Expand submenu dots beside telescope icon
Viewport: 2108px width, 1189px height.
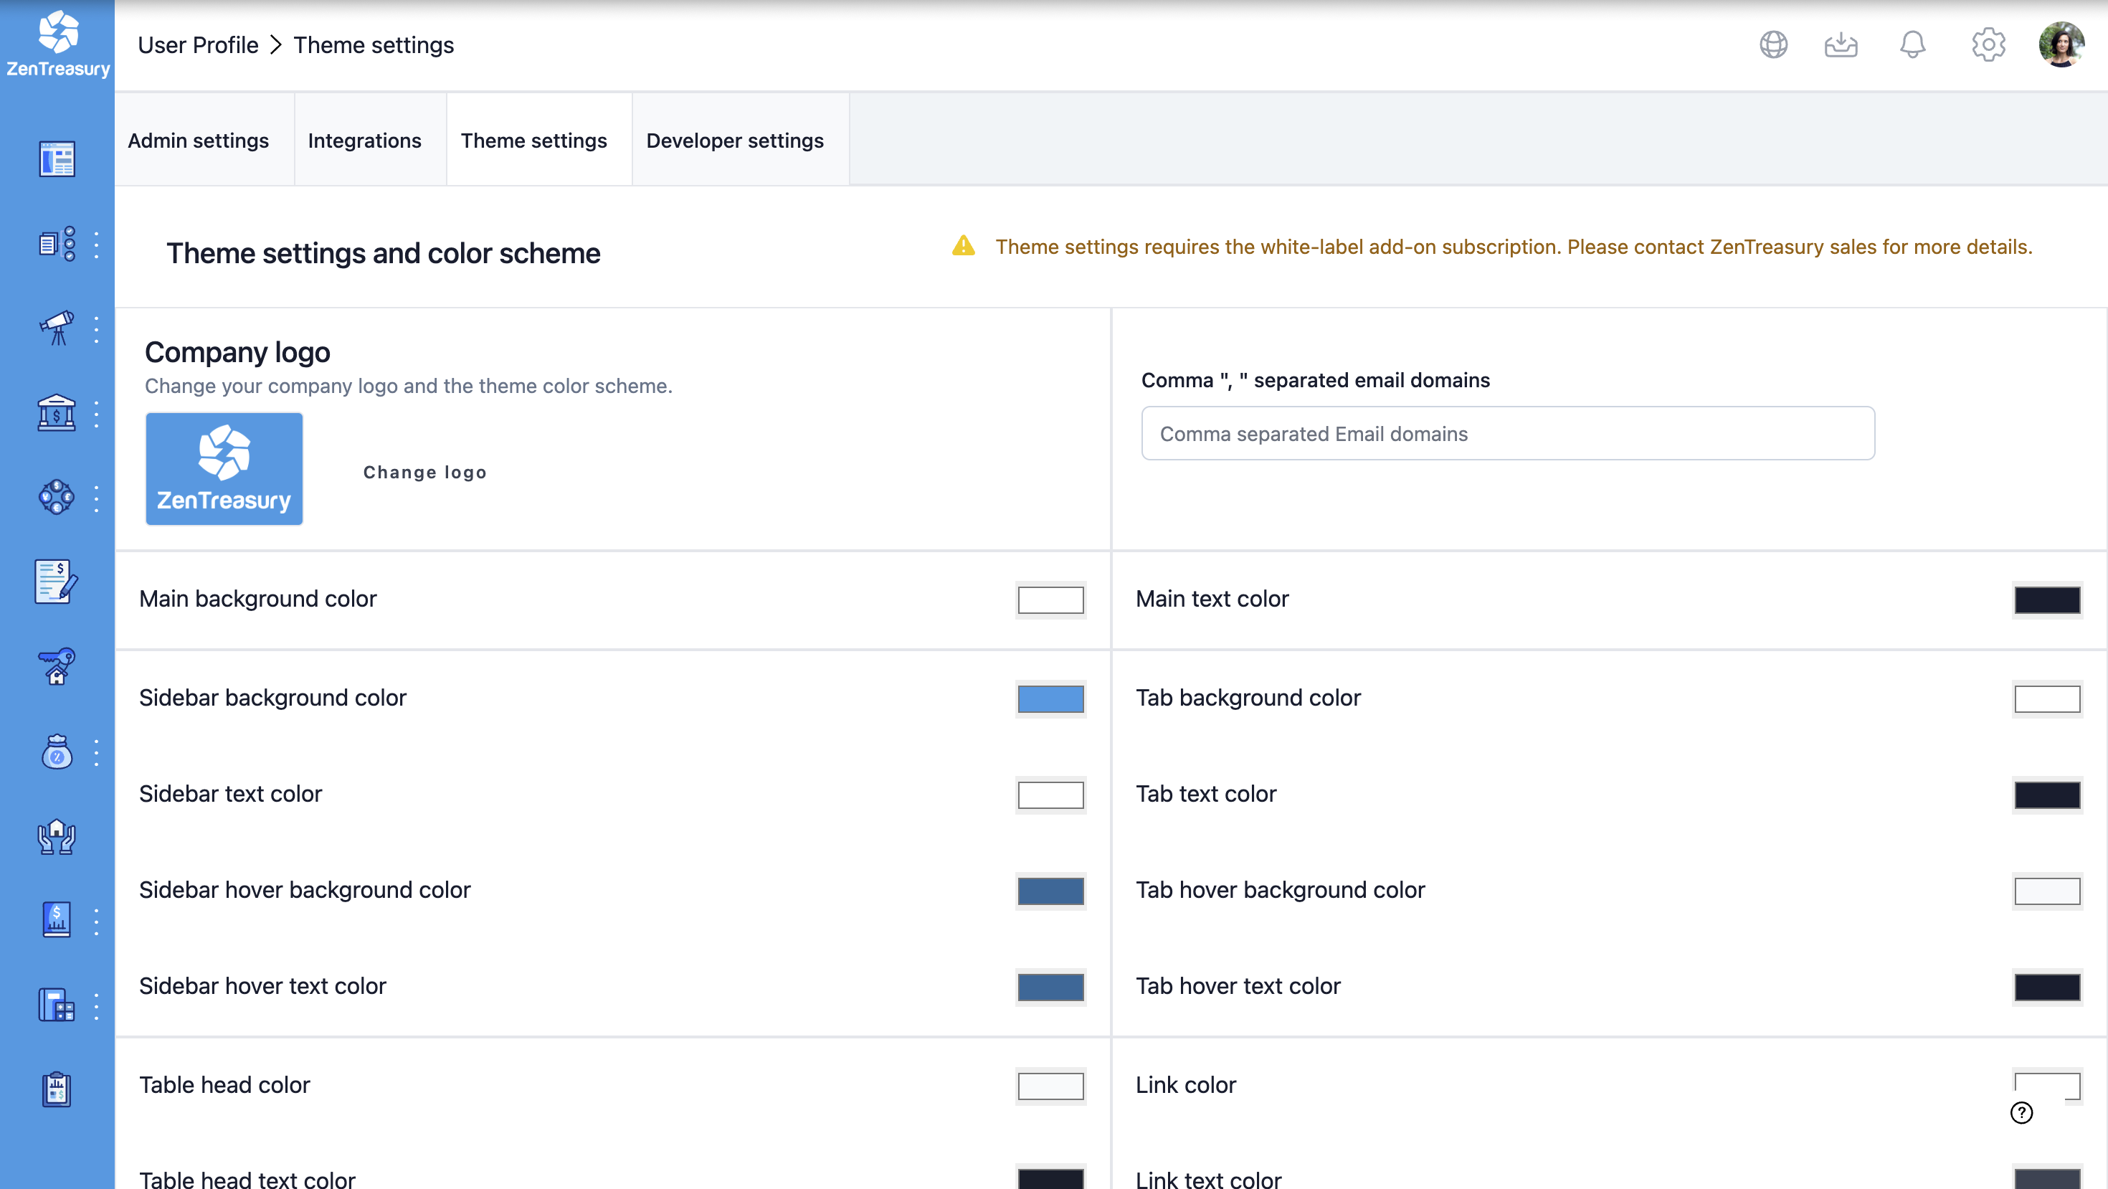97,328
